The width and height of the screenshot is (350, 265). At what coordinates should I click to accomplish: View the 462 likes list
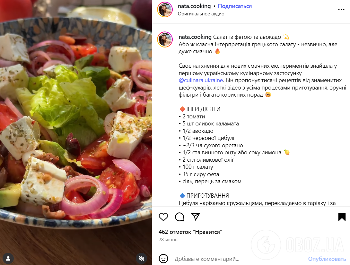click(x=190, y=232)
